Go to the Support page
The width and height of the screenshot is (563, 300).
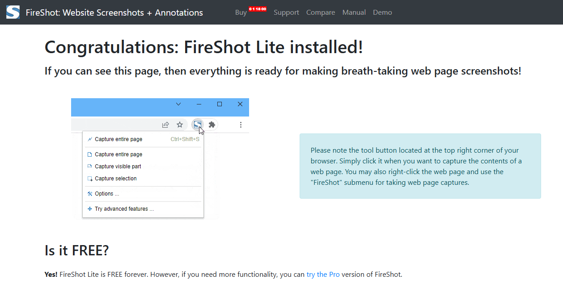pos(286,12)
